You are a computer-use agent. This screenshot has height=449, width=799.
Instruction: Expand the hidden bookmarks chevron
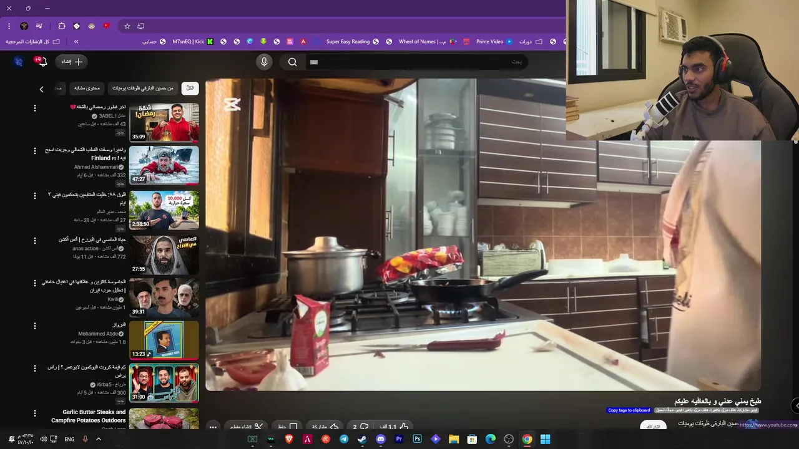tap(76, 42)
